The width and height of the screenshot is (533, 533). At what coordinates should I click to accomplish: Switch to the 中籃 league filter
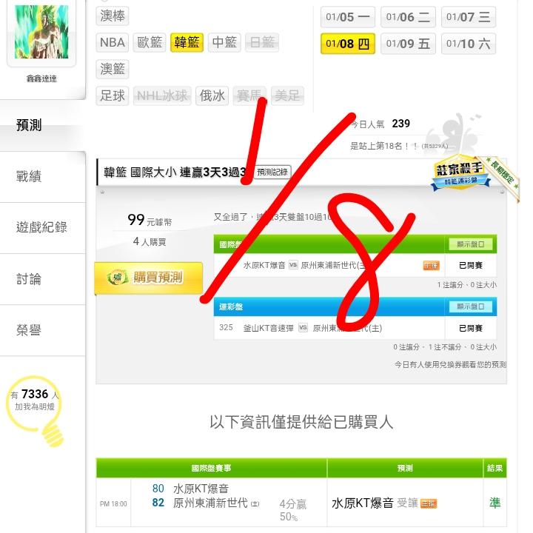coord(224,42)
